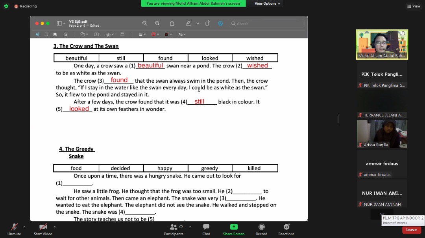The height and width of the screenshot is (238, 425).
Task: Click the green fullscreen dot of Preview window
Action: pos(48,24)
